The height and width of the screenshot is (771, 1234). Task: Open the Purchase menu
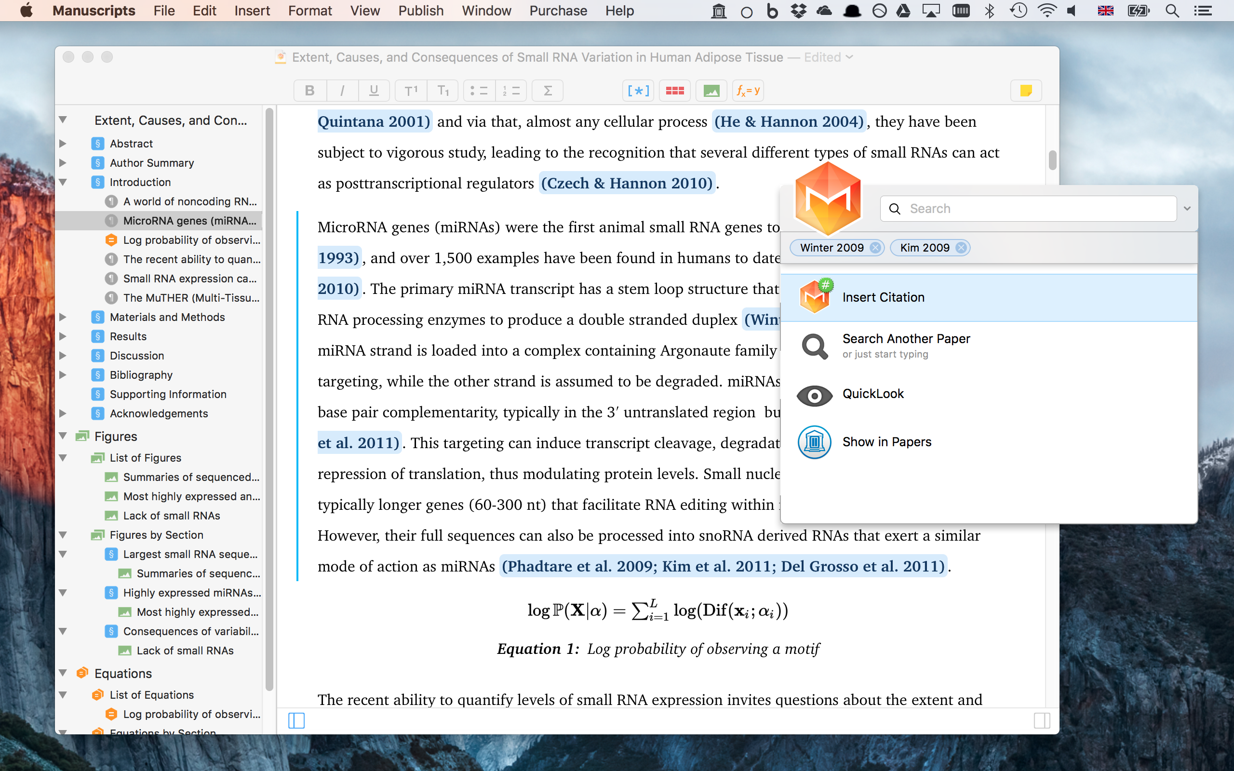558,11
